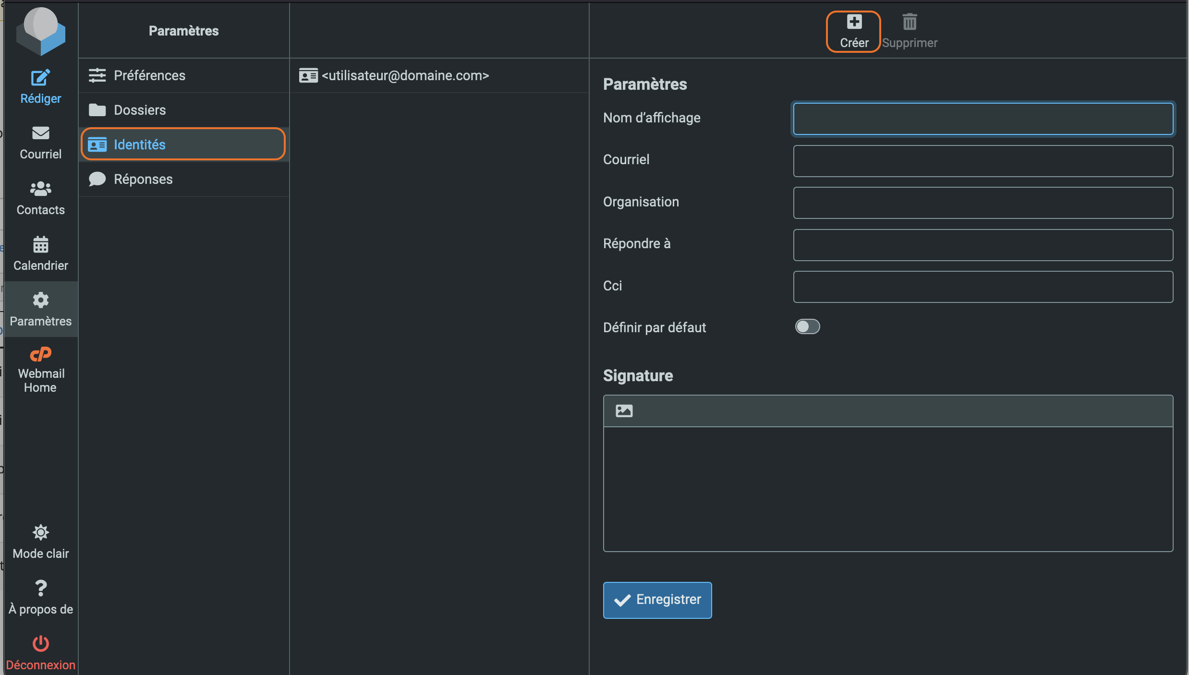
Task: Go to cPanel Webmail Home
Action: [41, 370]
